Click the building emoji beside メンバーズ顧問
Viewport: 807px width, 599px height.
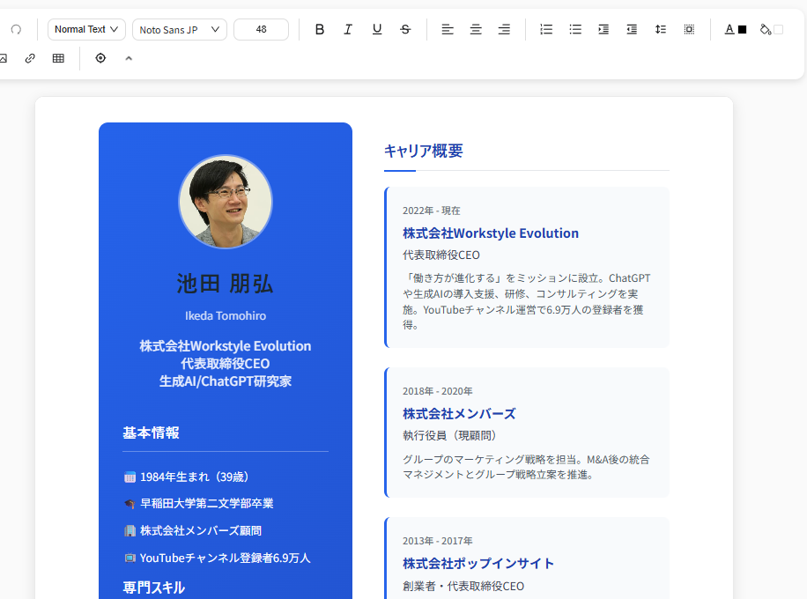(x=130, y=530)
